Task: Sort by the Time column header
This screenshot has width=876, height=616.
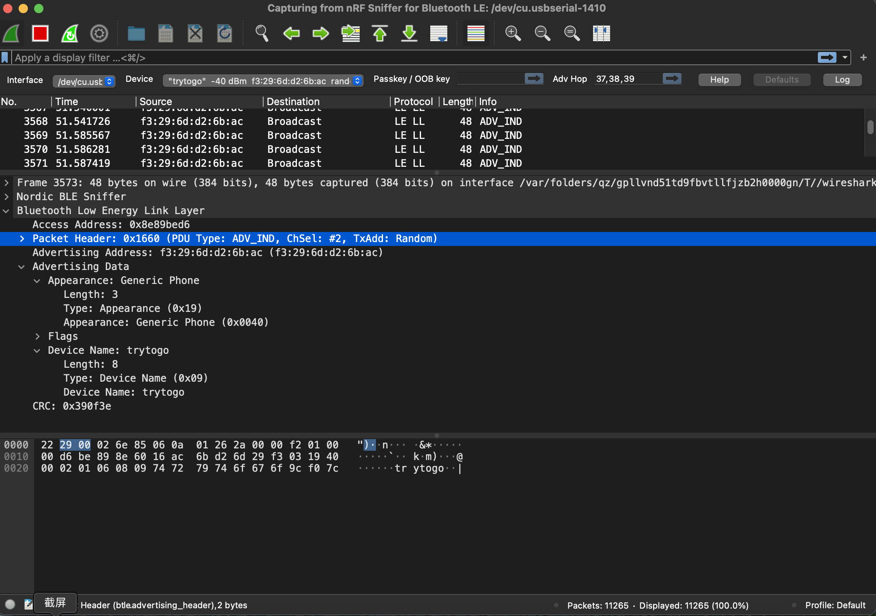Action: [x=94, y=102]
